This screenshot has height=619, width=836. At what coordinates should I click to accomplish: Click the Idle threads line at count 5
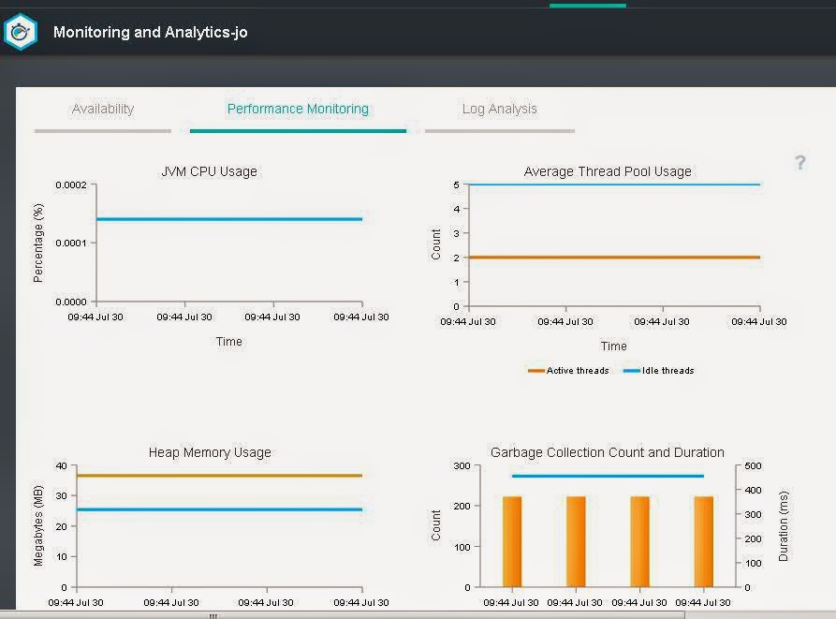click(614, 184)
